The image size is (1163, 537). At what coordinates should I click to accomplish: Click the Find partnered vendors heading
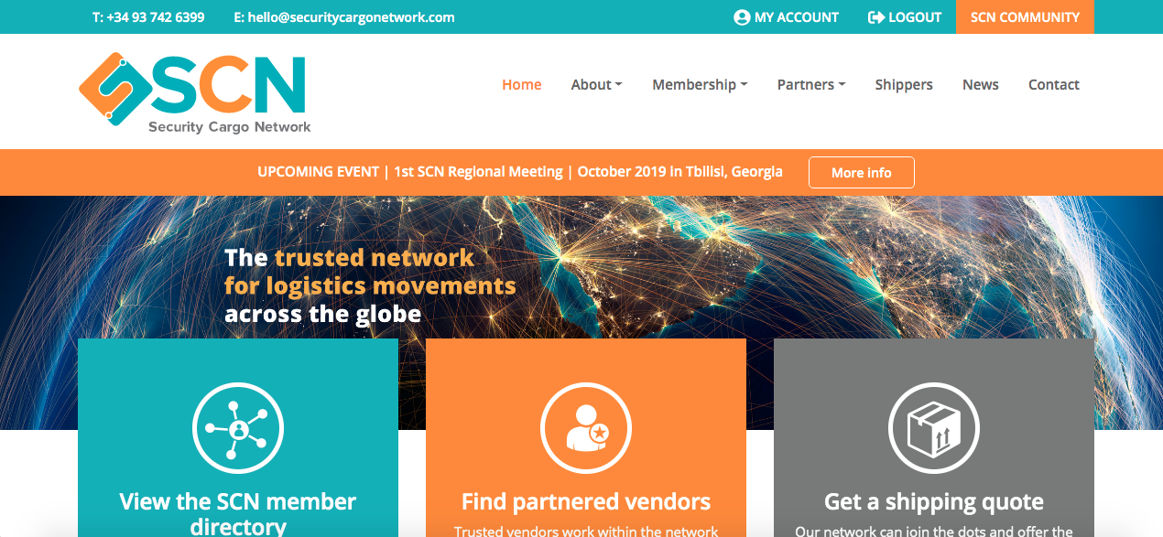586,501
